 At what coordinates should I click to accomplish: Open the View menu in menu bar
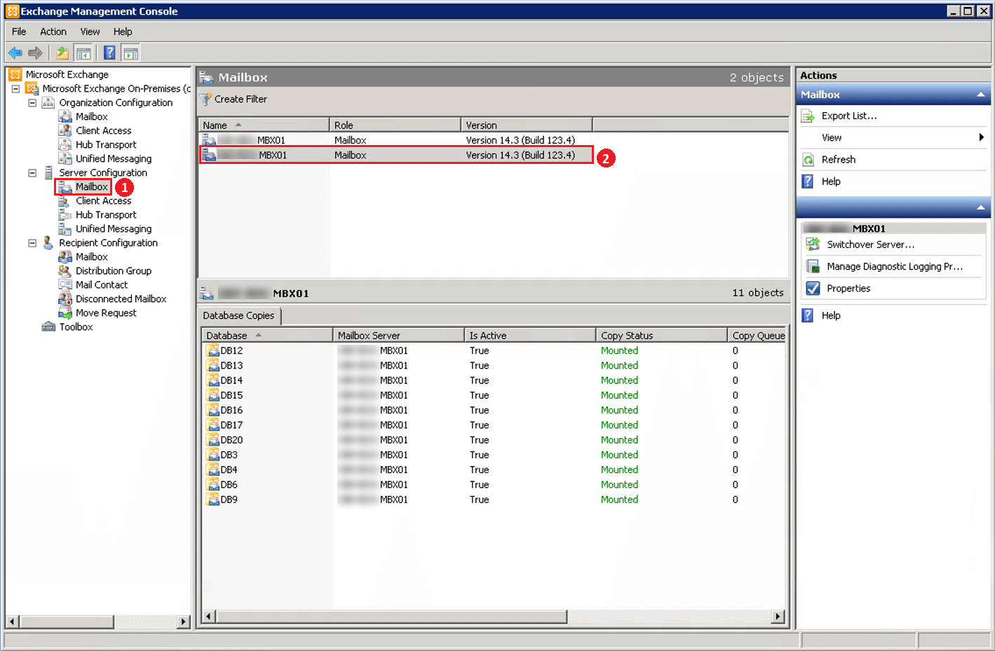(x=90, y=32)
